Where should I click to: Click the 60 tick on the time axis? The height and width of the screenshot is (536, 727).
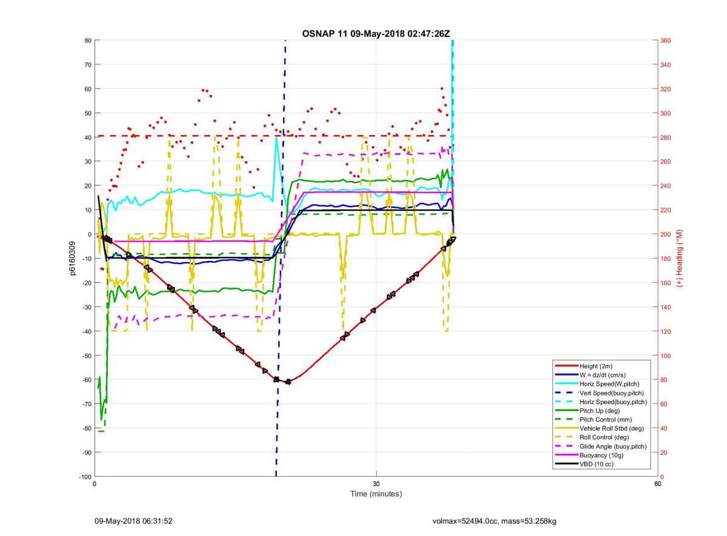[x=657, y=484]
